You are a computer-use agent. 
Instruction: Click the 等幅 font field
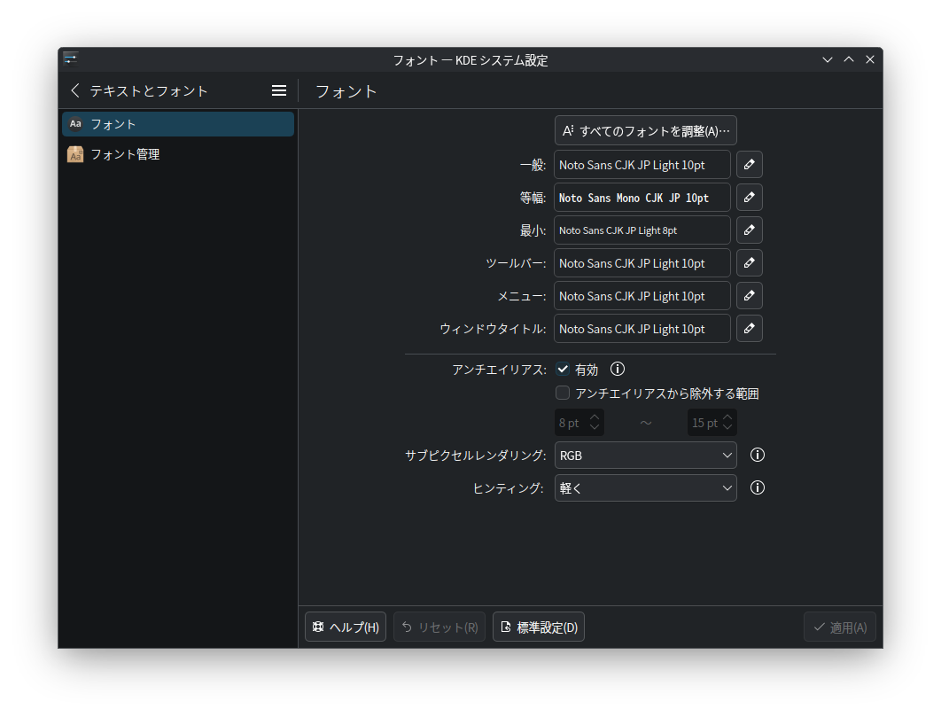pos(642,198)
